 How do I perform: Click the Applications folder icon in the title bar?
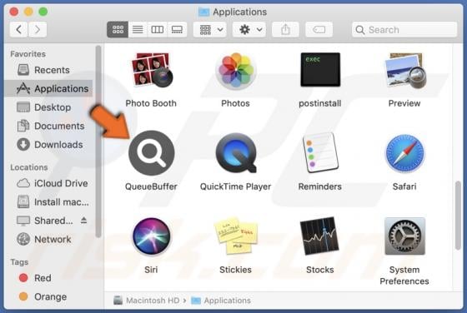[x=203, y=12]
